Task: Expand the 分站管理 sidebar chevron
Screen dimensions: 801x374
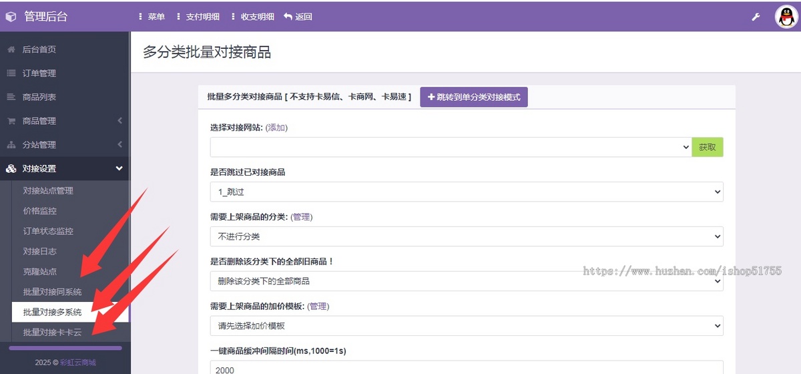Action: pos(119,145)
